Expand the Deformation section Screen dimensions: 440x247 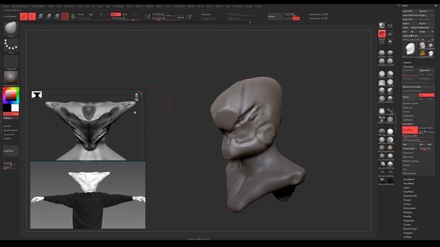(410, 208)
